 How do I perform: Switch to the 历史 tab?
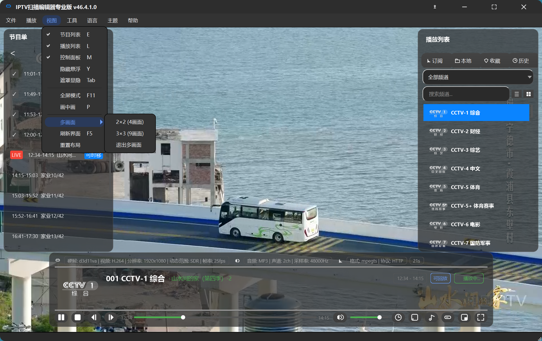(x=521, y=61)
